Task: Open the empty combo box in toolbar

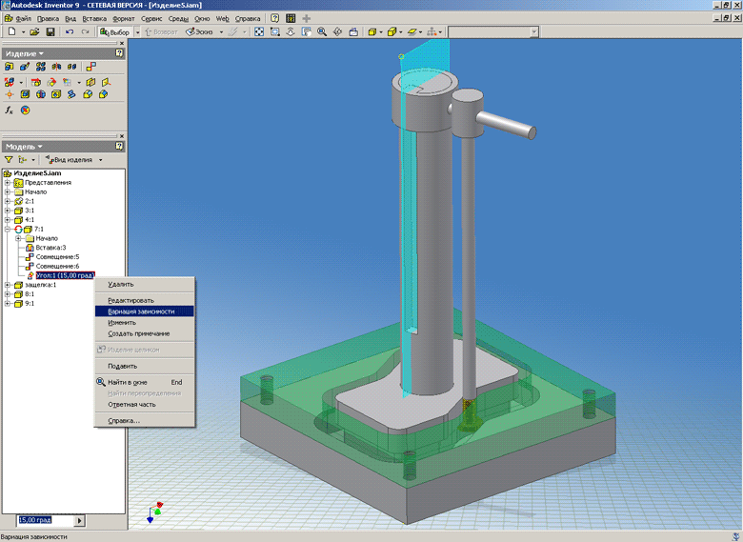Action: pos(534,31)
